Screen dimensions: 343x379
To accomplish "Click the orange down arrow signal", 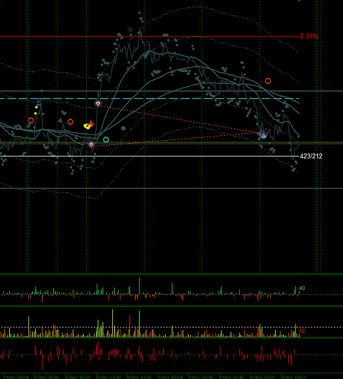I will tap(91, 124).
